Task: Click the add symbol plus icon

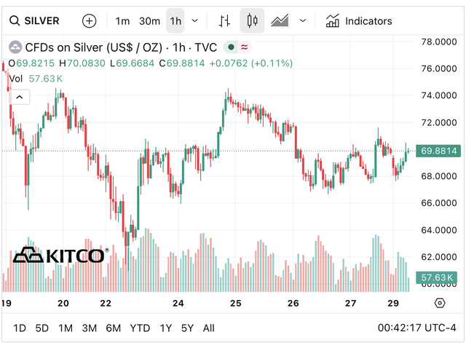Action: pyautogui.click(x=89, y=21)
